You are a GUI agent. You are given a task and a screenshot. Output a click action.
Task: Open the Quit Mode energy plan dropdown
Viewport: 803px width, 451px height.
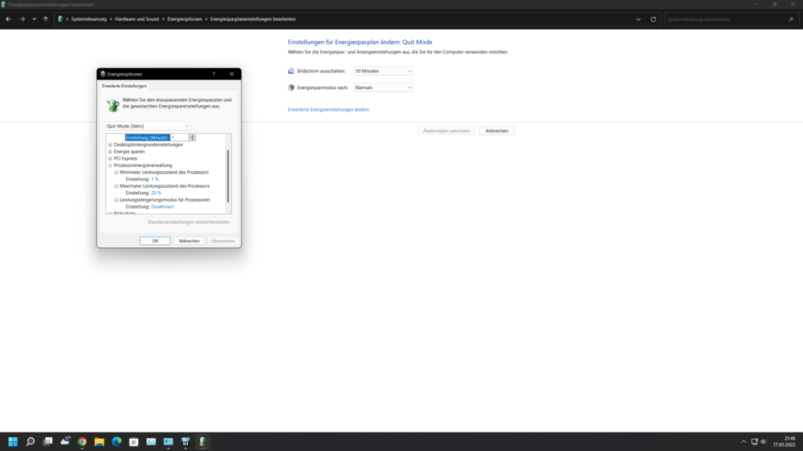click(148, 126)
